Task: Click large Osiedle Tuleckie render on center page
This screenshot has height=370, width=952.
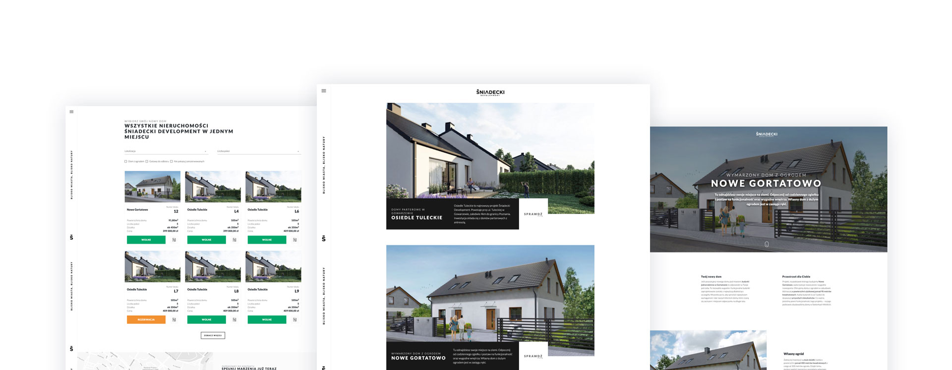Action: click(490, 151)
